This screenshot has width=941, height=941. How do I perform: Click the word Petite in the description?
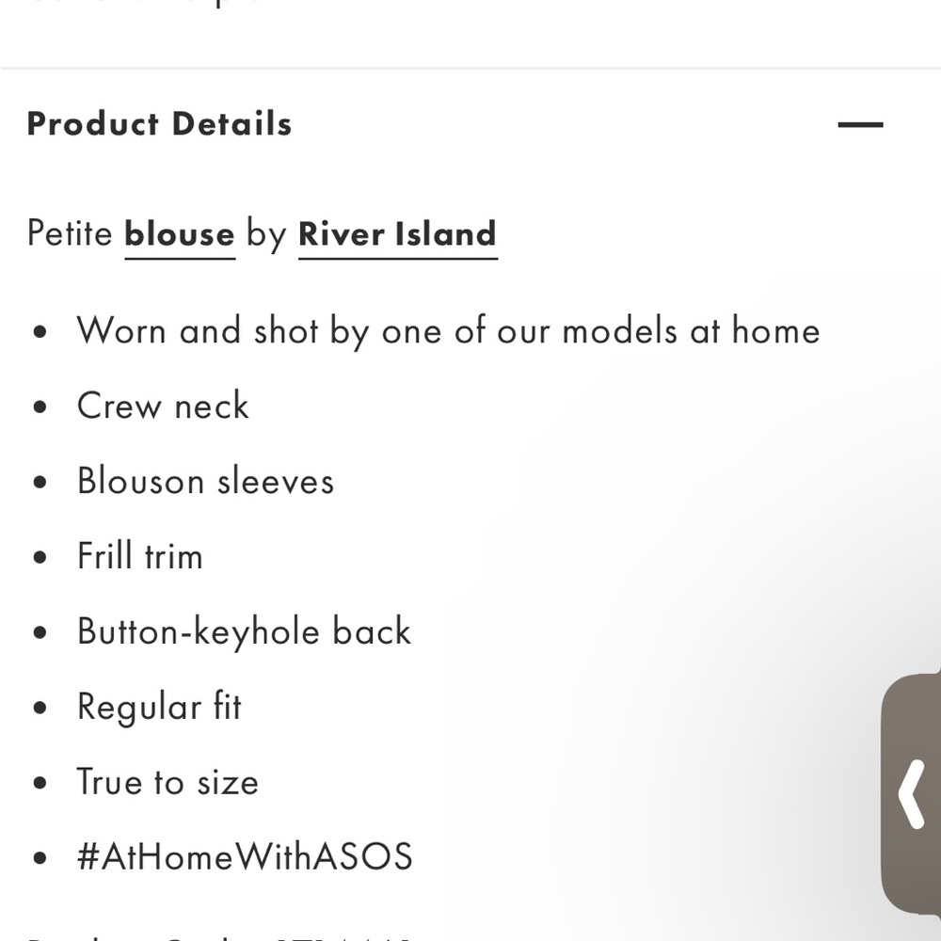[71, 233]
